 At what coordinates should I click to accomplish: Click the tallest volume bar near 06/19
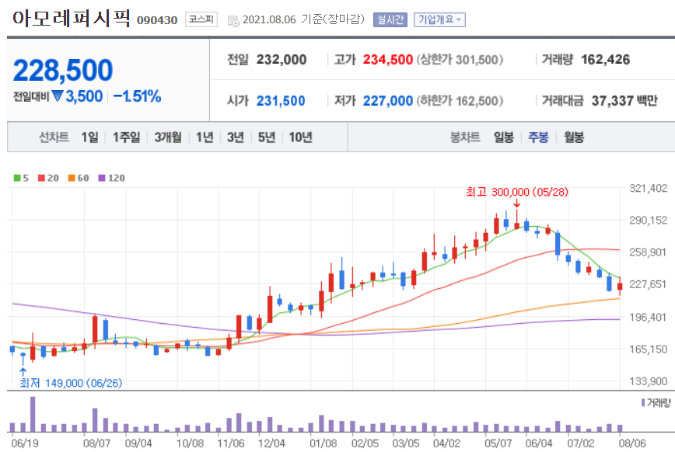tap(33, 414)
